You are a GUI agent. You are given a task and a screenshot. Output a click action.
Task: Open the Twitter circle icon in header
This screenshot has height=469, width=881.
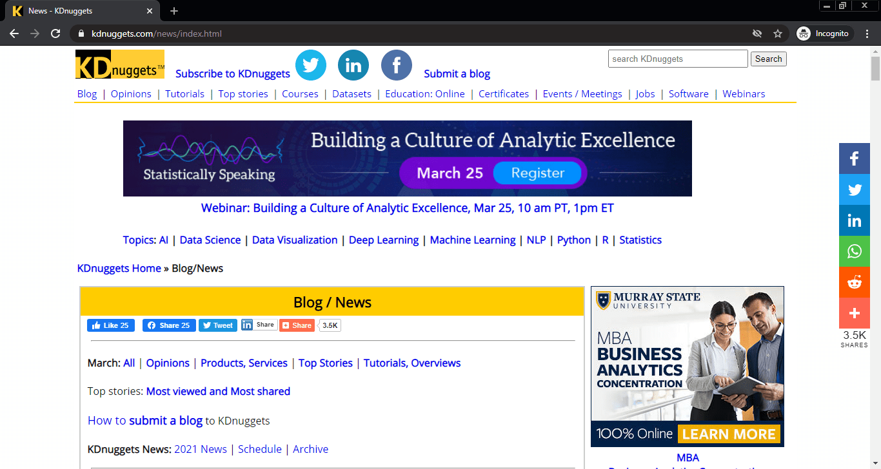tap(311, 65)
